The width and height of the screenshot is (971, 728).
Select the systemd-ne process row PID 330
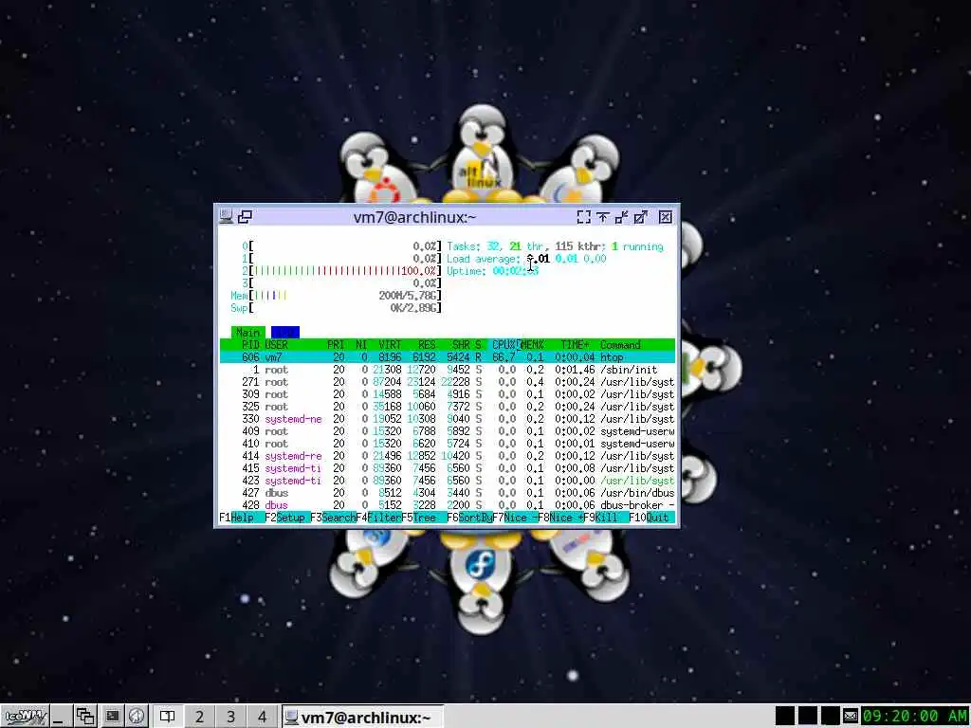(448, 419)
